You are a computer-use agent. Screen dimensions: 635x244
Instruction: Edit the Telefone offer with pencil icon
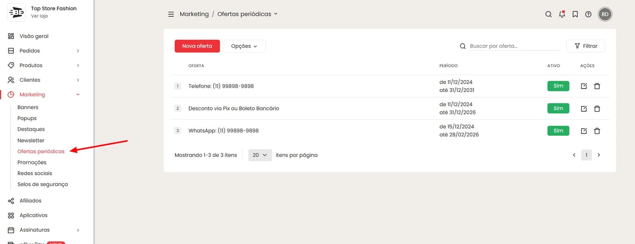pos(584,86)
